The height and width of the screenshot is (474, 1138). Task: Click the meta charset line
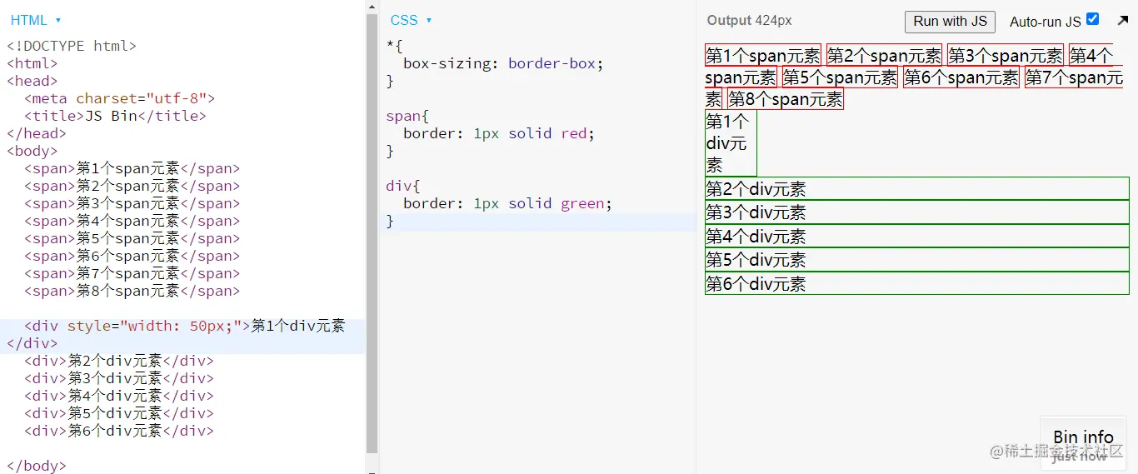pos(120,98)
